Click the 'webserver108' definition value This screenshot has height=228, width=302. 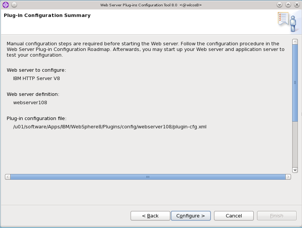click(30, 102)
